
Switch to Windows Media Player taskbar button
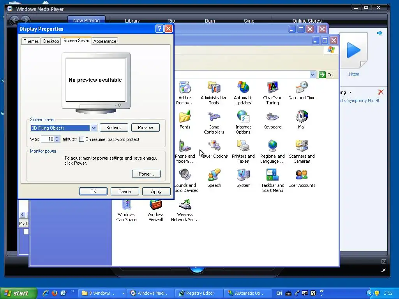(151, 293)
